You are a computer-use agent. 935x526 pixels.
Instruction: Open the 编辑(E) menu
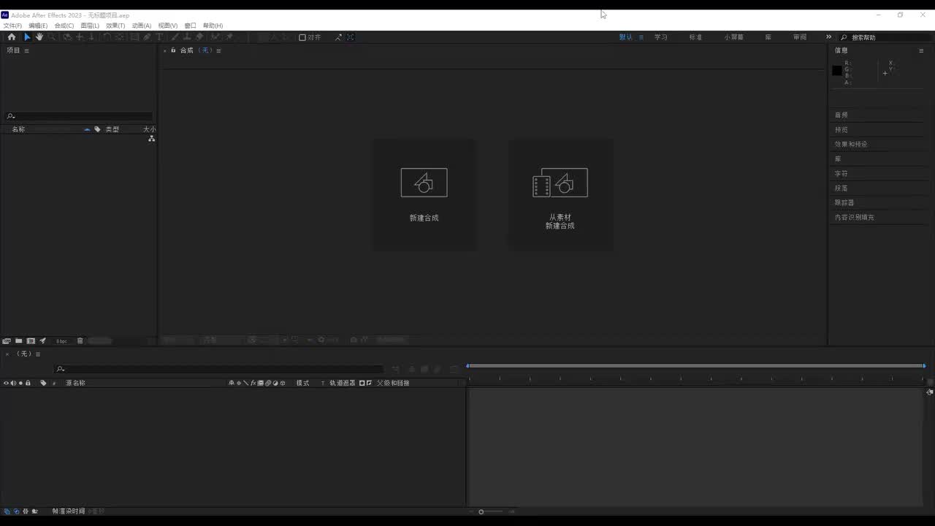click(38, 26)
